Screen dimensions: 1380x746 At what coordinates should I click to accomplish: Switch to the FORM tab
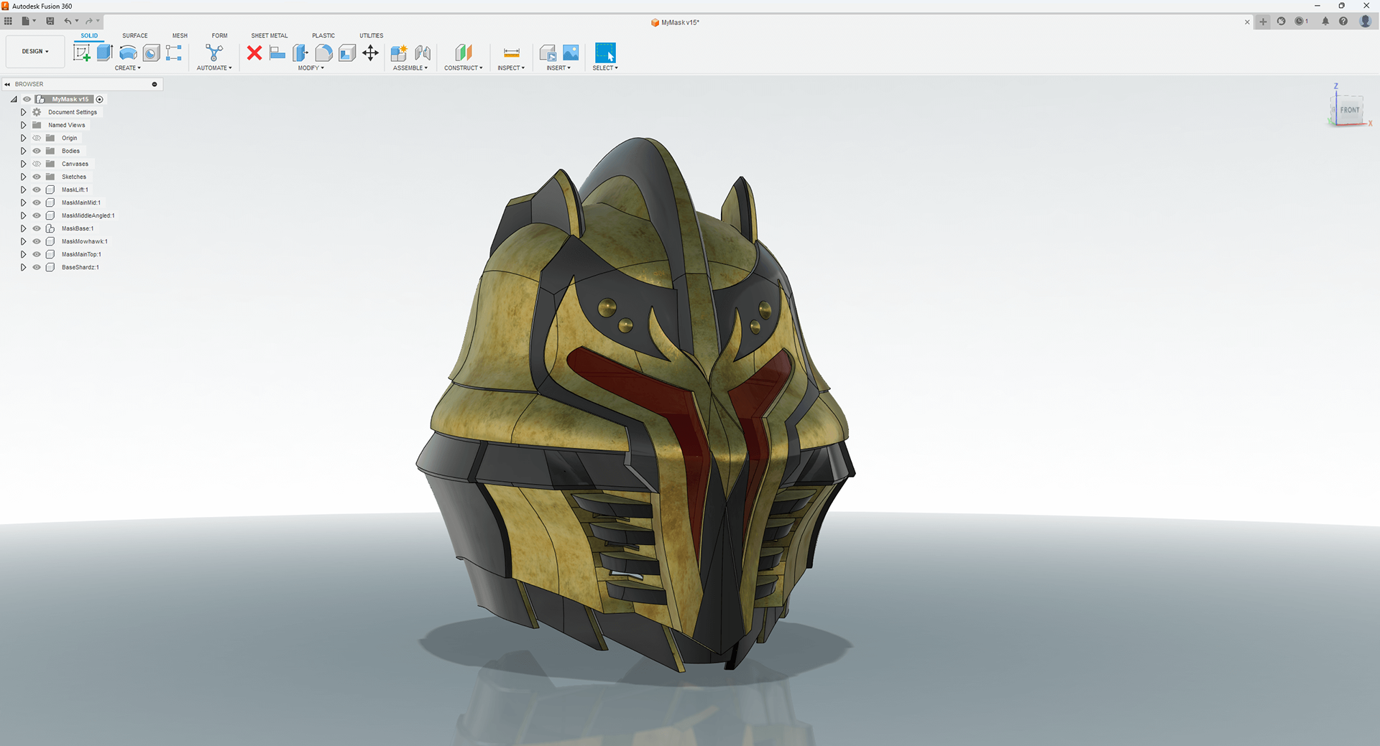click(x=219, y=35)
